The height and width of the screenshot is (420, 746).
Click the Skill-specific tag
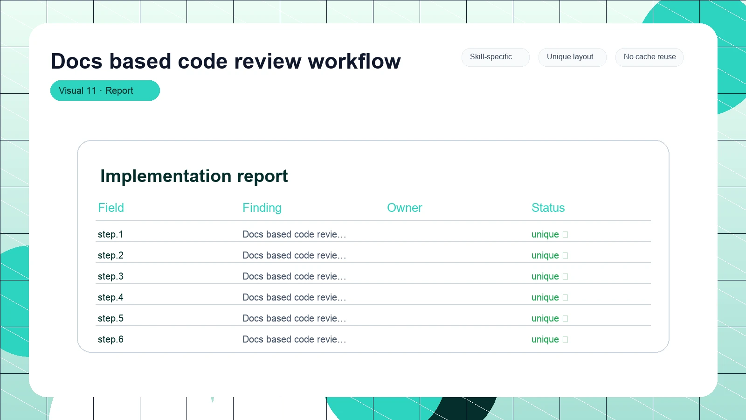click(x=495, y=57)
